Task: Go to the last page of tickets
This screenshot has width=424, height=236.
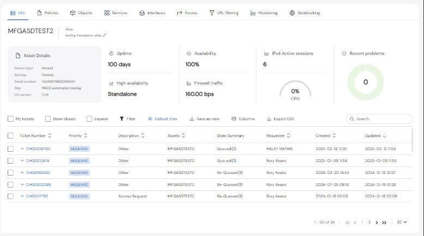Action: 384,222
